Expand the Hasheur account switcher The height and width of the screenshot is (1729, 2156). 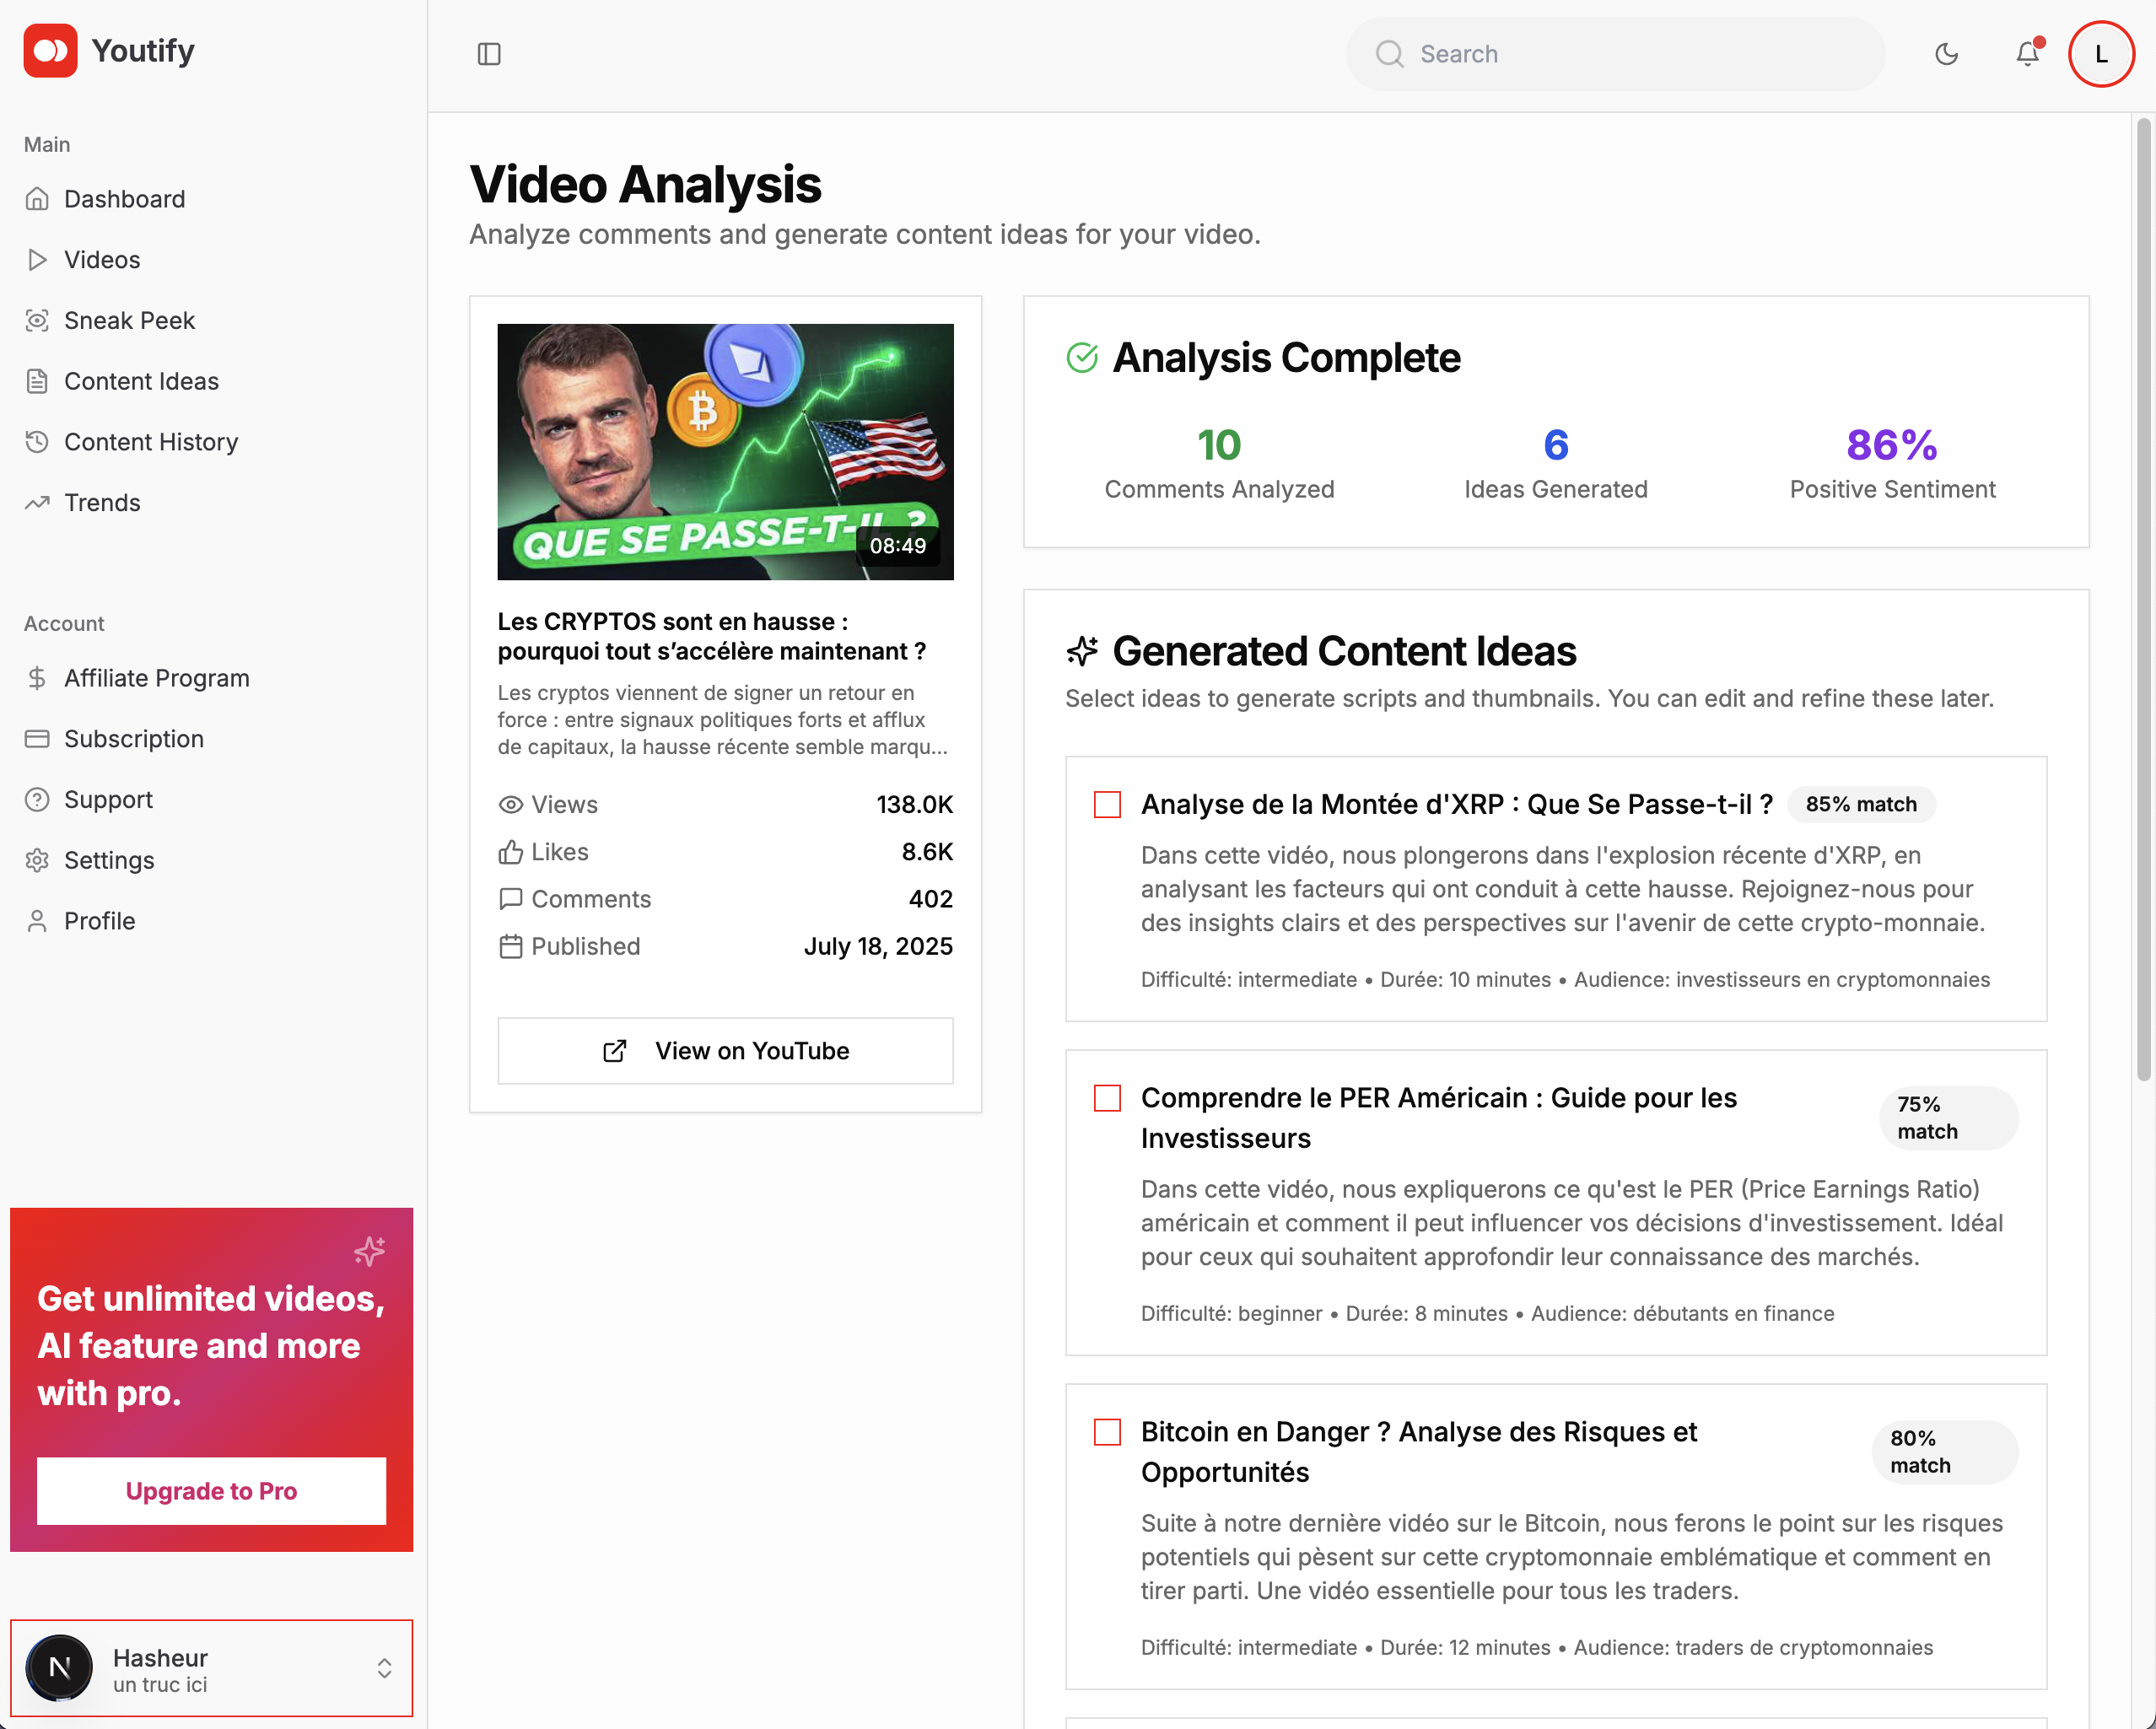pos(384,1668)
